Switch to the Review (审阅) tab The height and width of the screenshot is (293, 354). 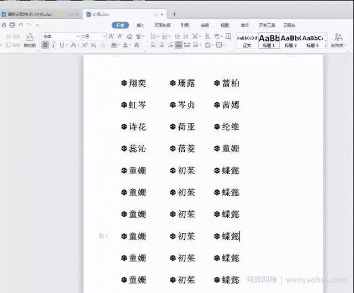[205, 25]
